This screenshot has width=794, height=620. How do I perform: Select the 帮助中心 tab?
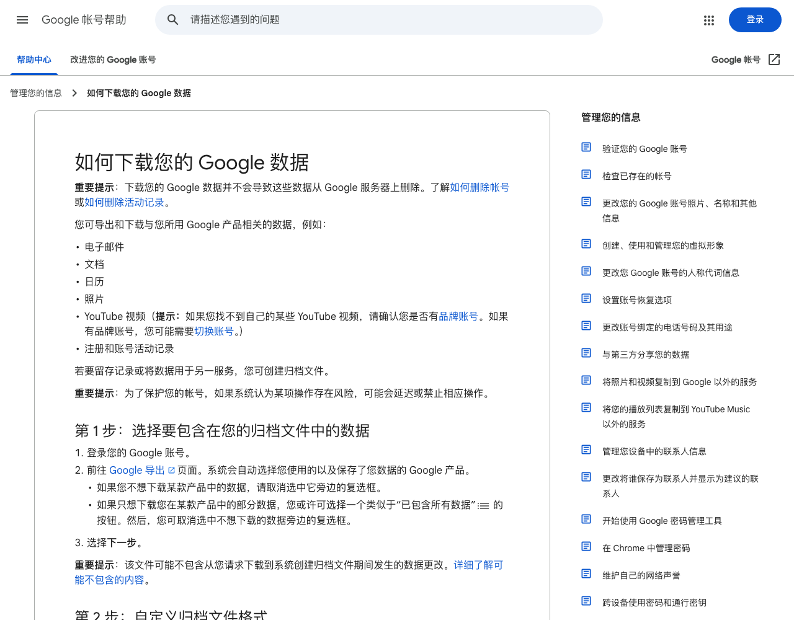point(34,60)
